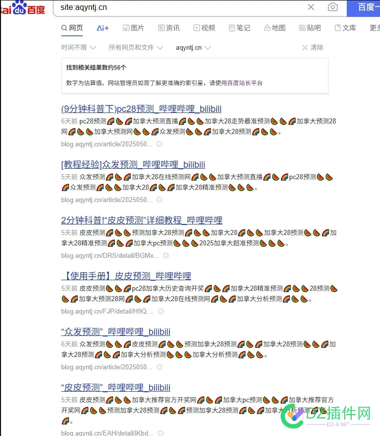This screenshot has width=380, height=436.
Task: Open the 笔记 tab
Action: point(239,28)
